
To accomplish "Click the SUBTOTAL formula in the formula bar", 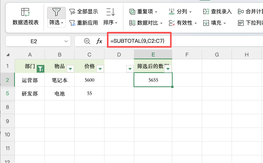I will (138, 41).
